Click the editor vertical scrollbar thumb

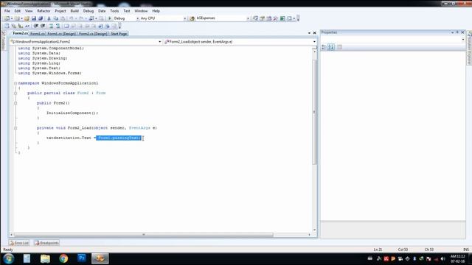[315, 112]
